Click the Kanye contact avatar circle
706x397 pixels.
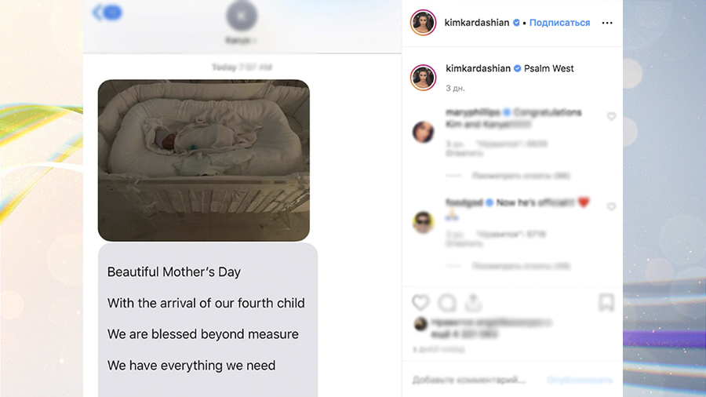point(242,16)
